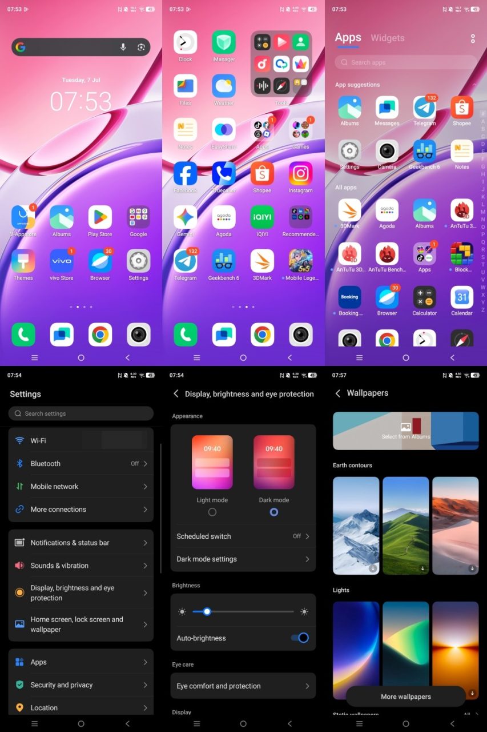This screenshot has width=487, height=732.
Task: Open Location settings row
Action: [x=81, y=707]
